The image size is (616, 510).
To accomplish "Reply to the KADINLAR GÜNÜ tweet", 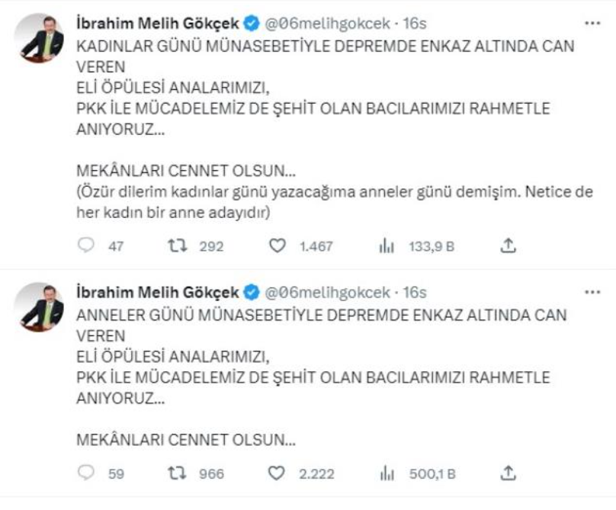I will [86, 245].
